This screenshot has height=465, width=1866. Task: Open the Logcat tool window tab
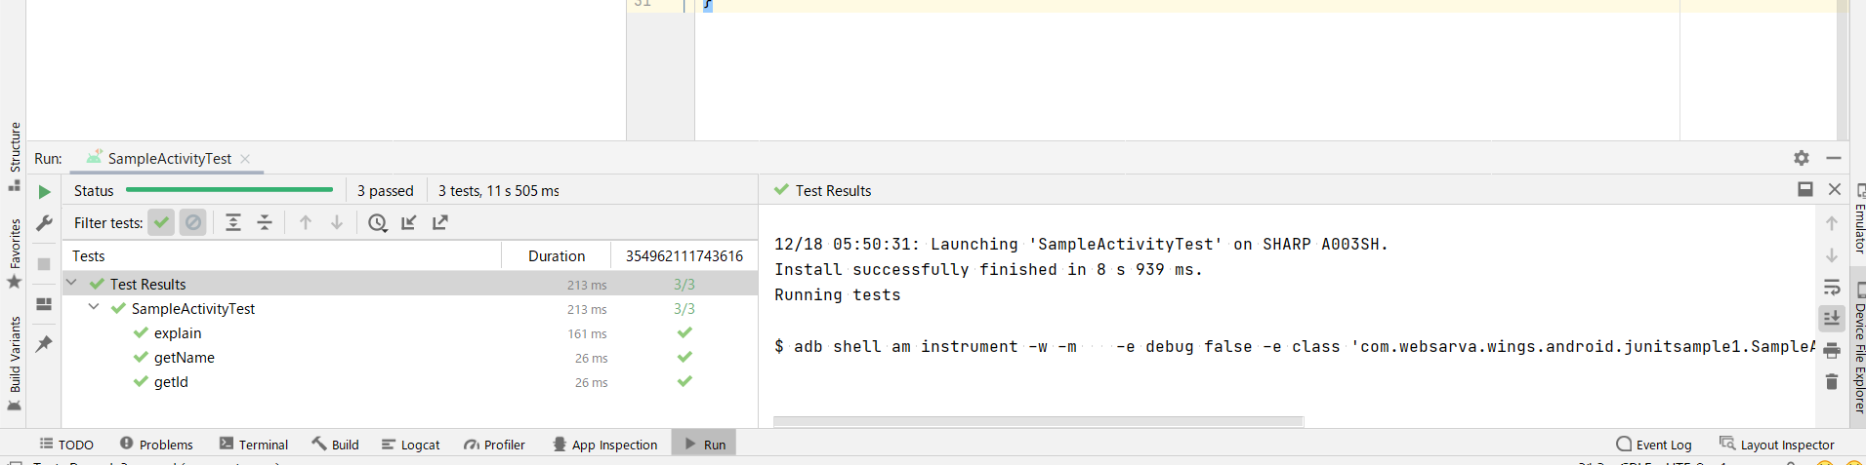click(411, 445)
